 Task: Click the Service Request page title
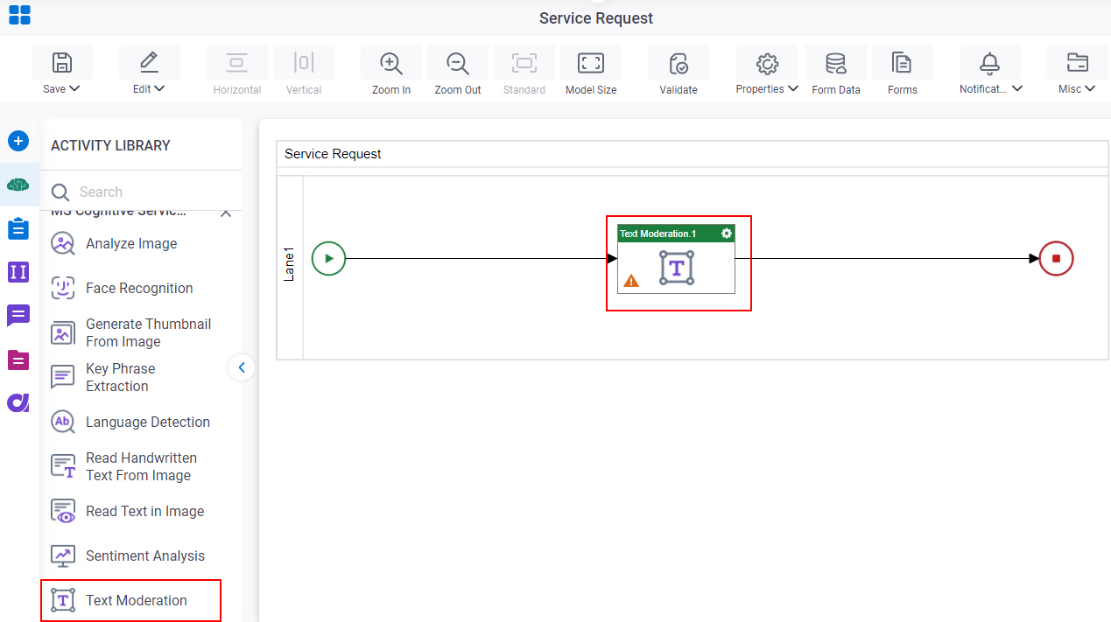point(595,18)
